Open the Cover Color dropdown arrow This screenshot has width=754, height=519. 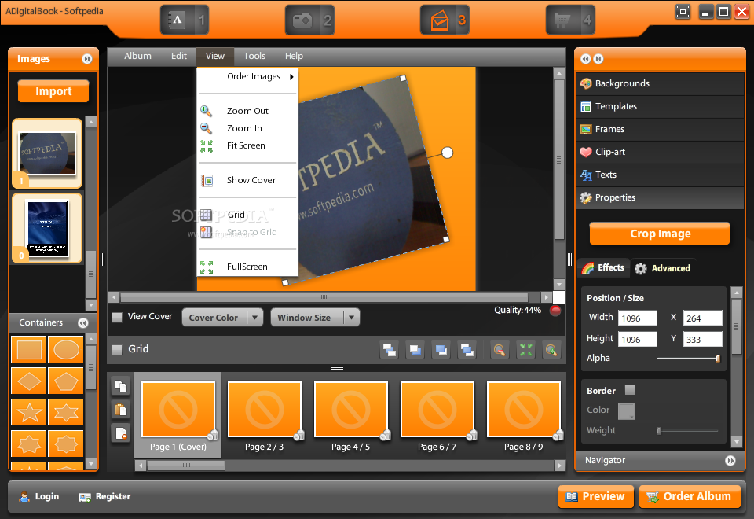pos(254,317)
